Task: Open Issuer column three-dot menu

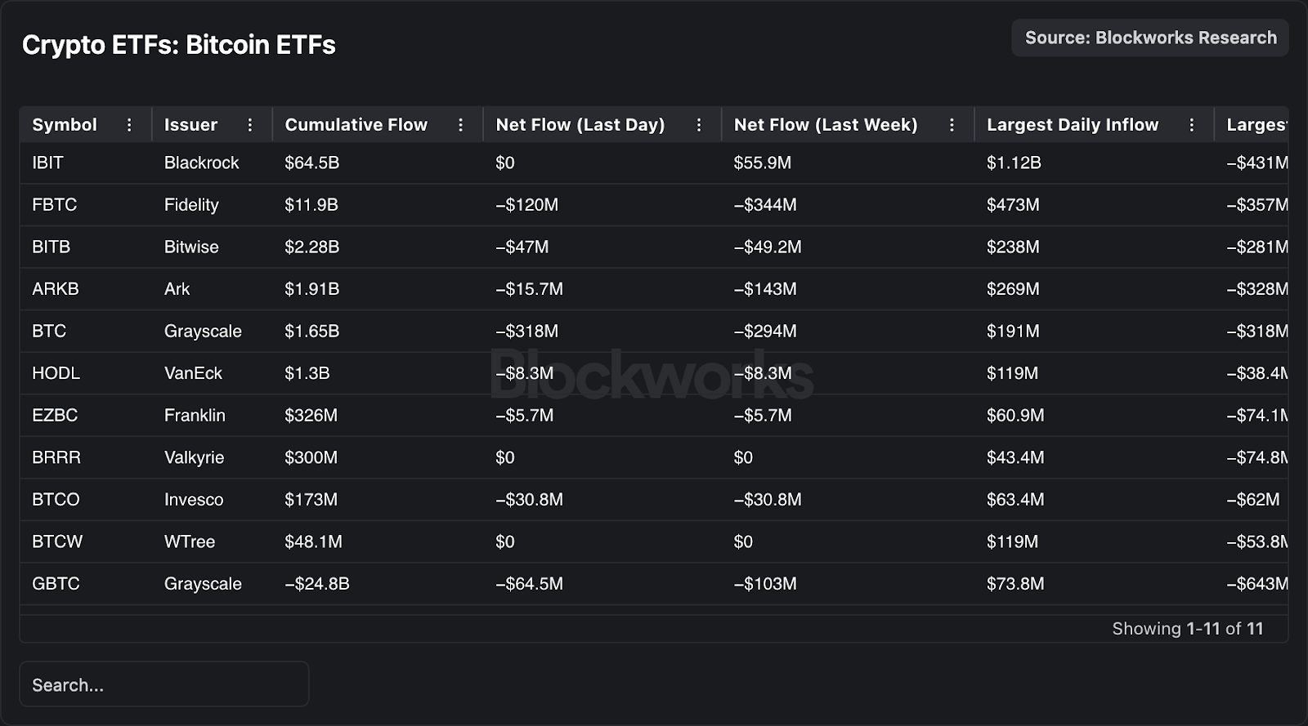Action: click(x=250, y=125)
